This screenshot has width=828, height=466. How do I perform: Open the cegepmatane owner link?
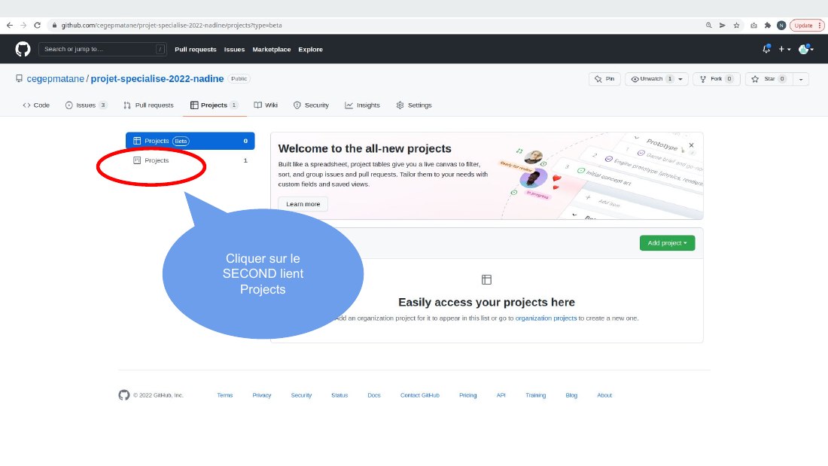point(56,79)
